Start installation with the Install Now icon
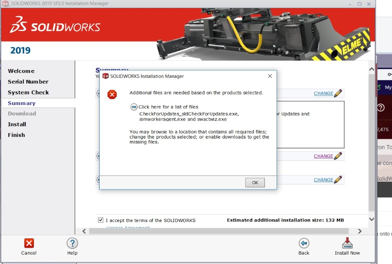This screenshot has height=264, width=392. pyautogui.click(x=347, y=243)
